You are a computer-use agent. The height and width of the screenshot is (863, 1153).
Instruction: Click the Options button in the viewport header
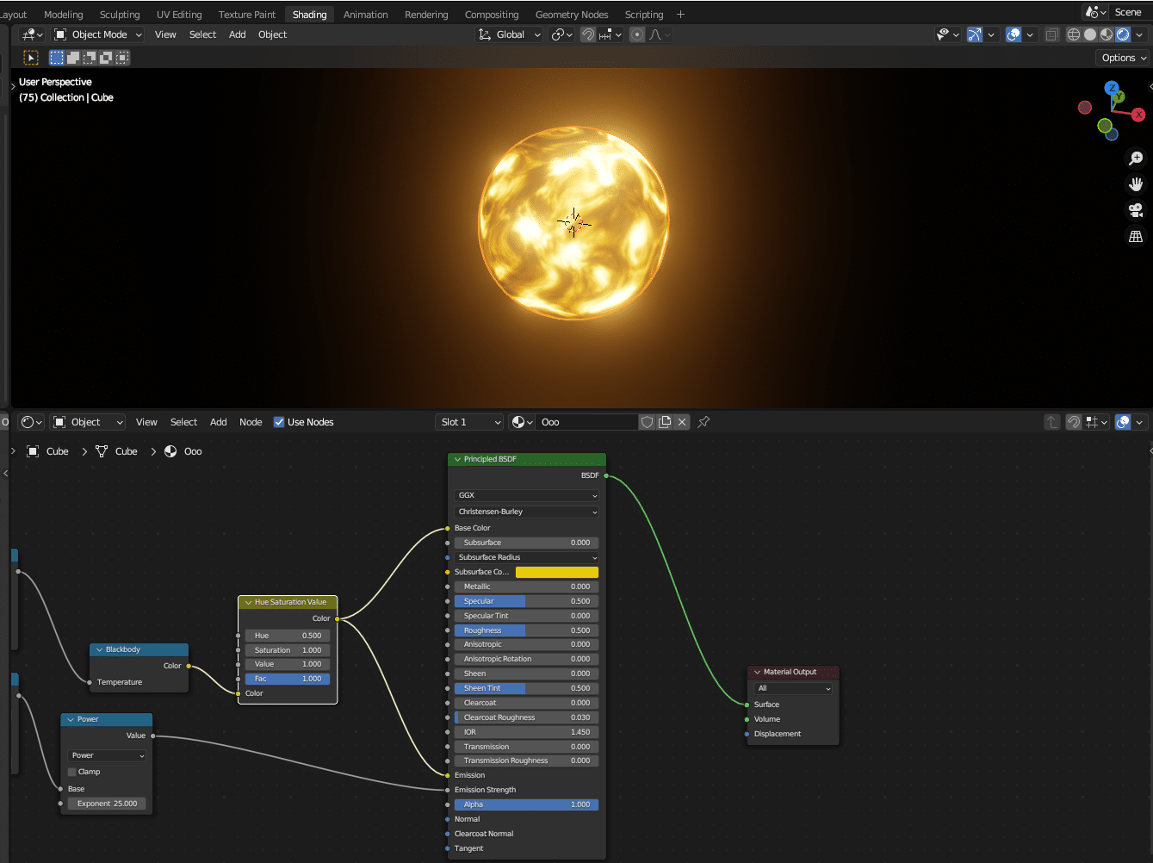pyautogui.click(x=1121, y=57)
